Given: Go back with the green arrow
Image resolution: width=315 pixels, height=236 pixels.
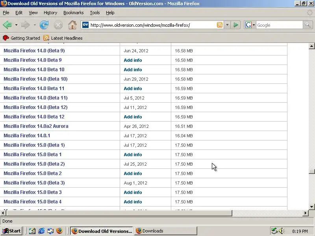Looking at the screenshot, I should [7, 25].
